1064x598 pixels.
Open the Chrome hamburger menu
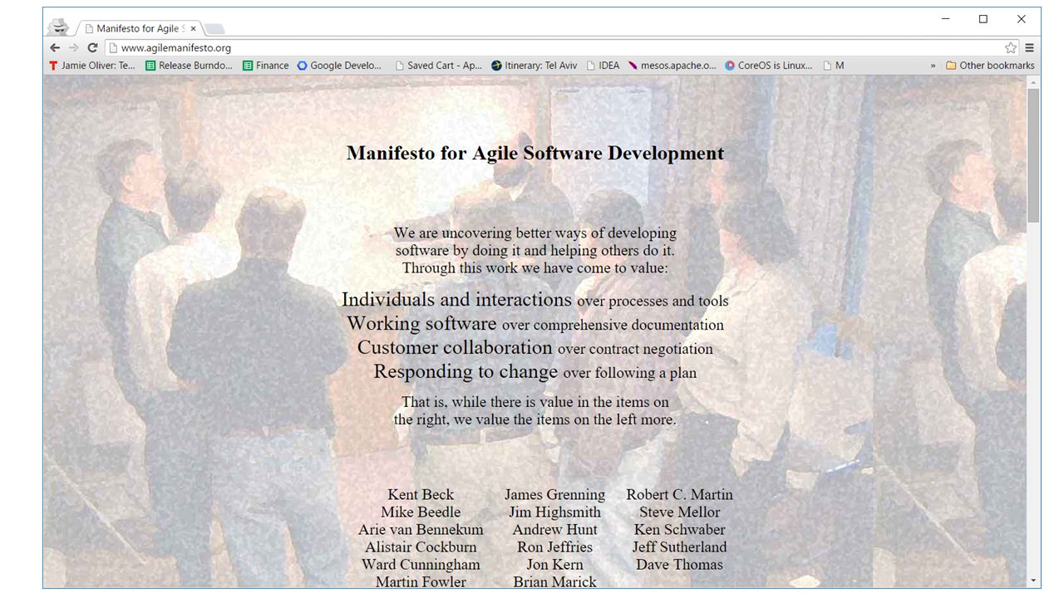[1029, 48]
